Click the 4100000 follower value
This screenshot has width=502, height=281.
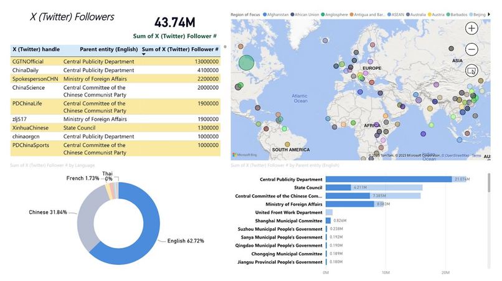click(208, 70)
